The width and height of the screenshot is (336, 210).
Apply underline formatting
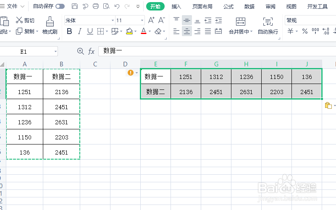(90, 31)
